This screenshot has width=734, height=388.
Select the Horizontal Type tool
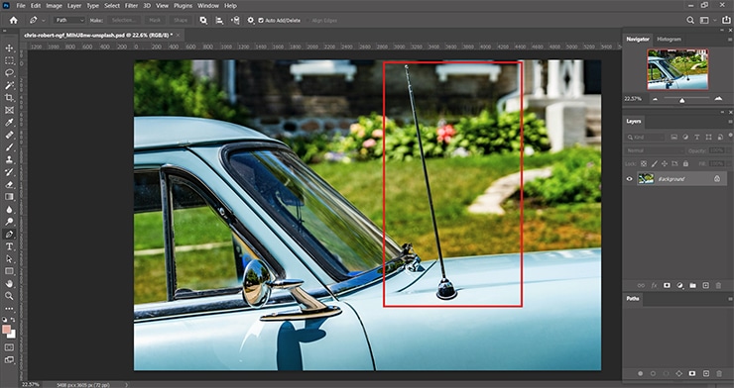pyautogui.click(x=9, y=246)
